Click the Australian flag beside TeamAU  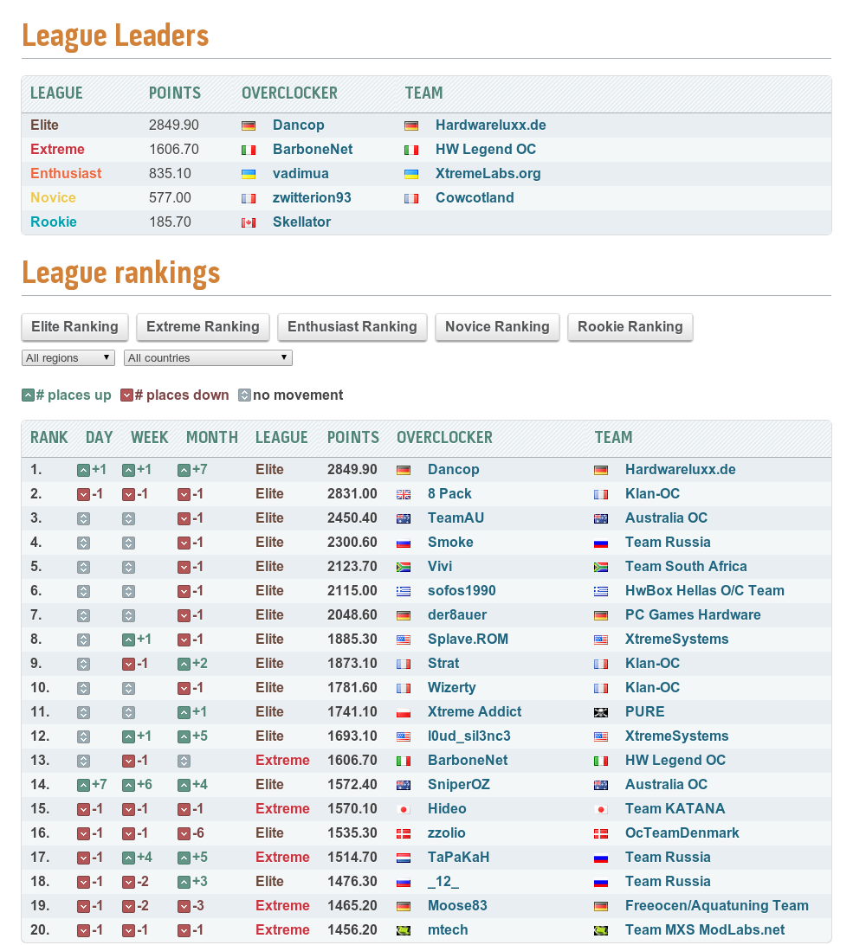[404, 519]
